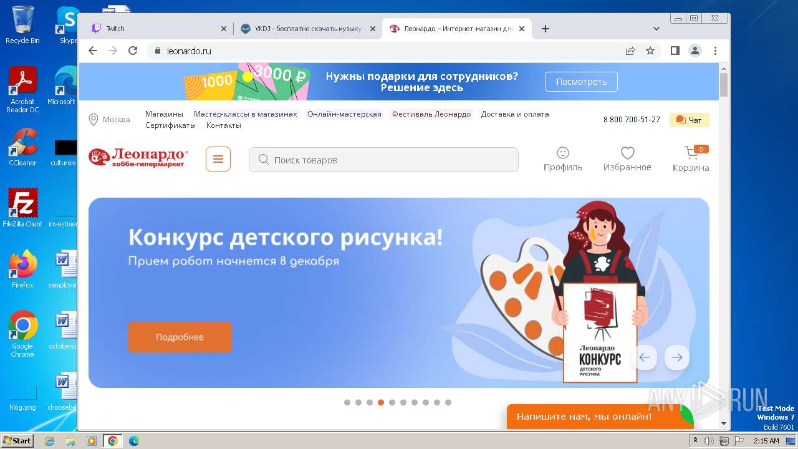Open Мастер-классы в магазинах link
798x449 pixels.
click(246, 114)
